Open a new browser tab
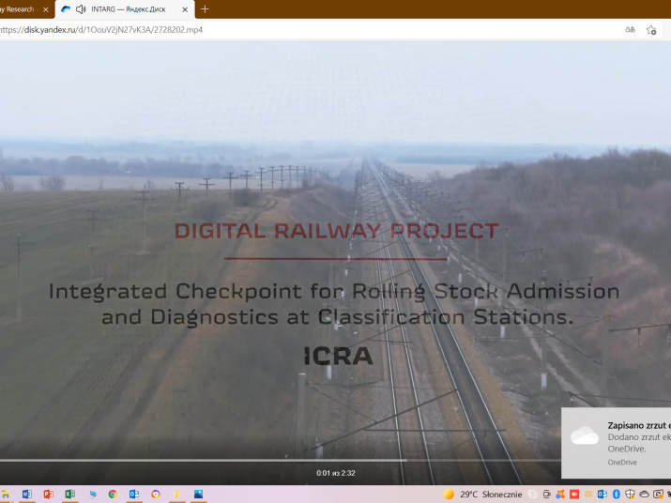 tap(205, 9)
